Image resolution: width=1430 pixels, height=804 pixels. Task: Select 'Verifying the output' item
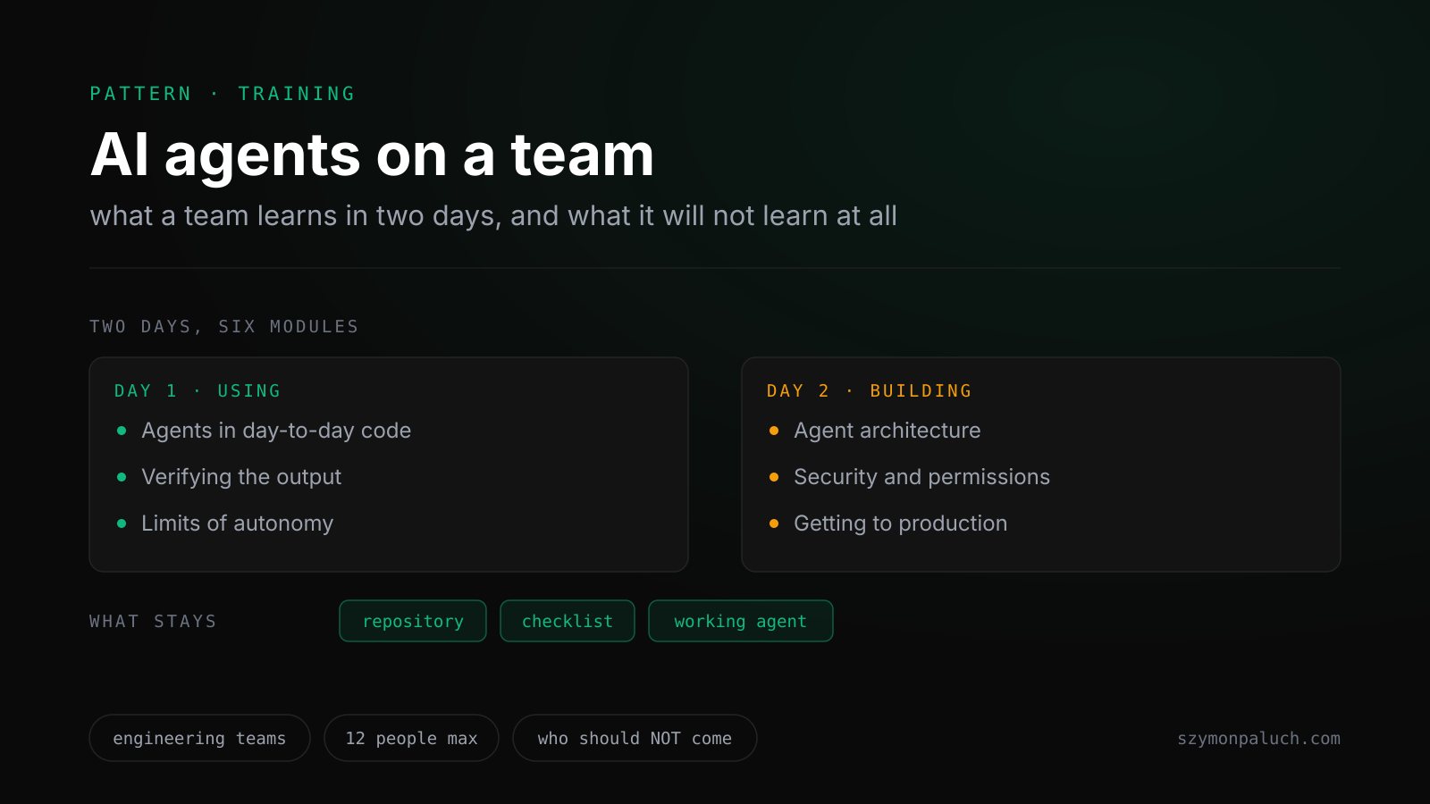[241, 477]
